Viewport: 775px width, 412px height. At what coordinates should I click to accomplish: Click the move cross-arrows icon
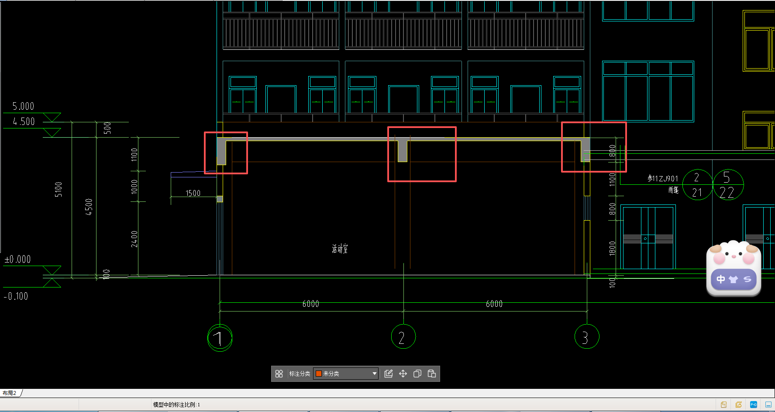[x=403, y=374]
